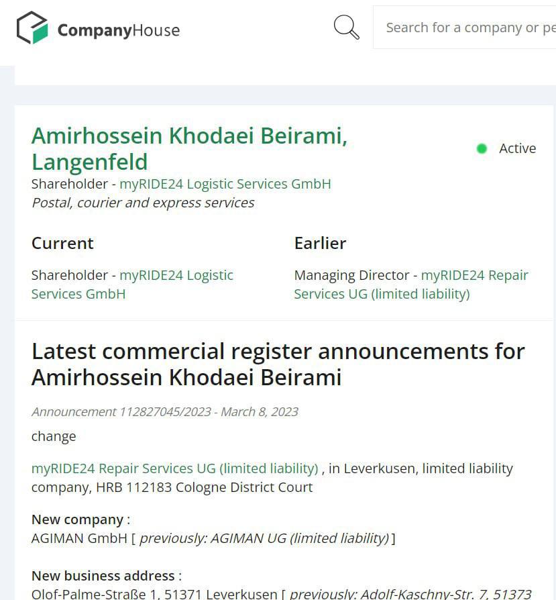Click the Amirhossein Khodaei Beirami, Langenfeld heading
Viewport: 556px width, 600px height.
189,148
